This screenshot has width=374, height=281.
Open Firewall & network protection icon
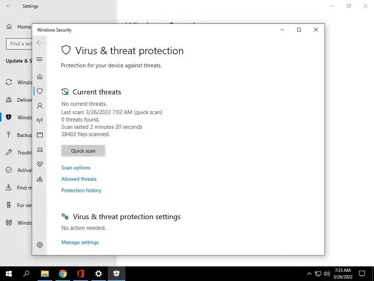[40, 120]
